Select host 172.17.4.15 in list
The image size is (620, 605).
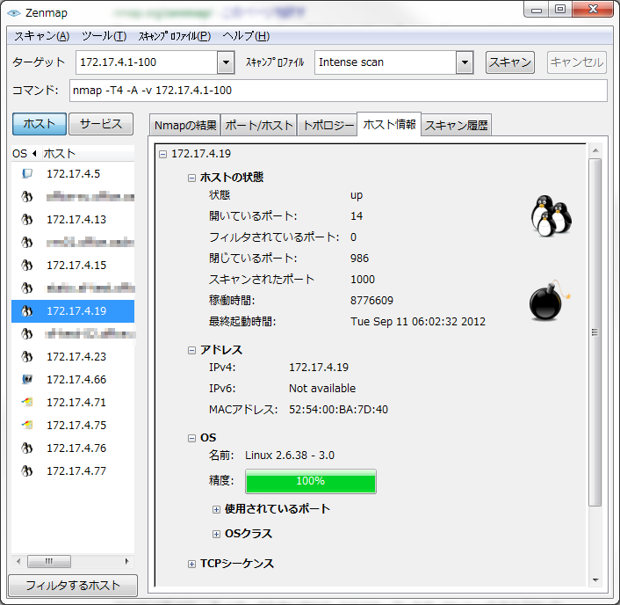[x=73, y=265]
